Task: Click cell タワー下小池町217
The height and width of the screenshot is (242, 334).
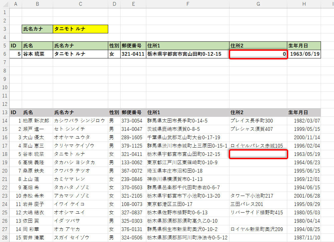Action: point(258,196)
